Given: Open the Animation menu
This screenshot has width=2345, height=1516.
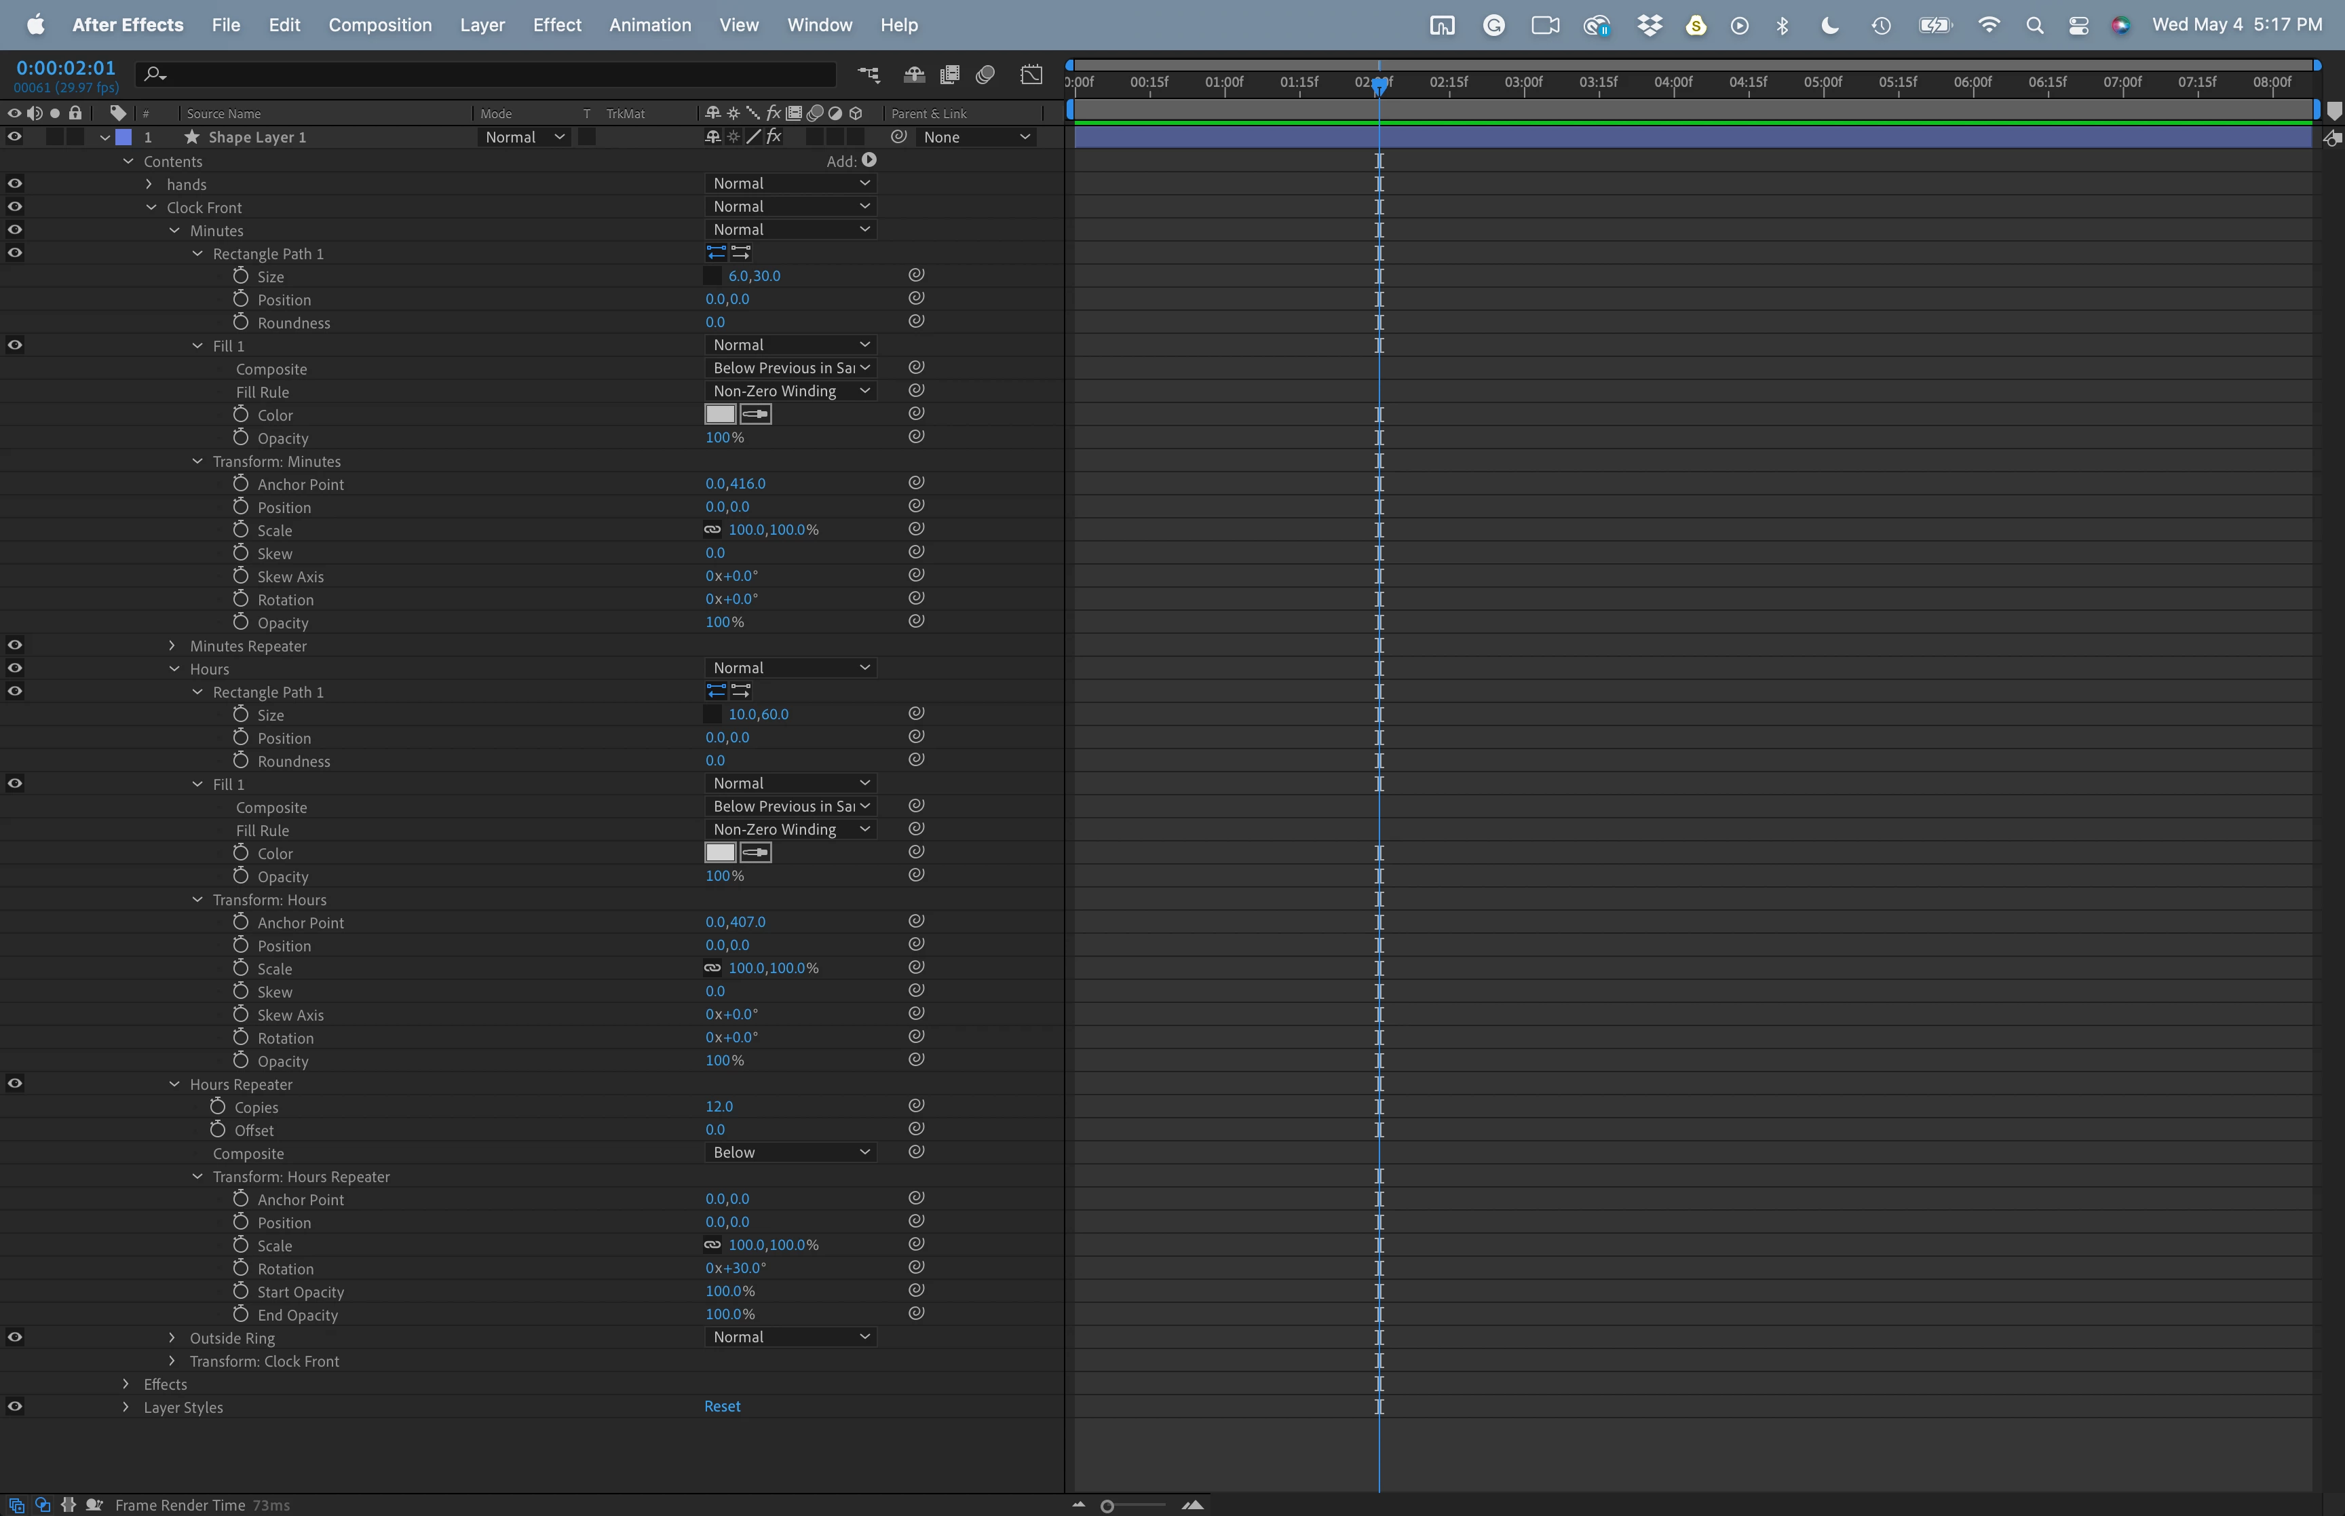Looking at the screenshot, I should pos(649,24).
